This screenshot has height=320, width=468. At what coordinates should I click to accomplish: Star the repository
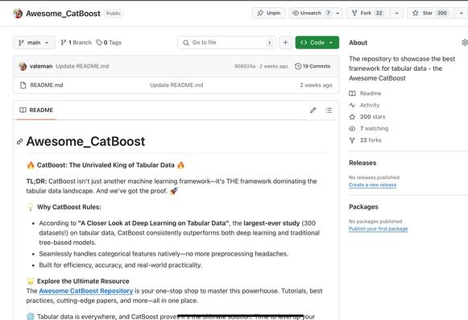click(430, 13)
